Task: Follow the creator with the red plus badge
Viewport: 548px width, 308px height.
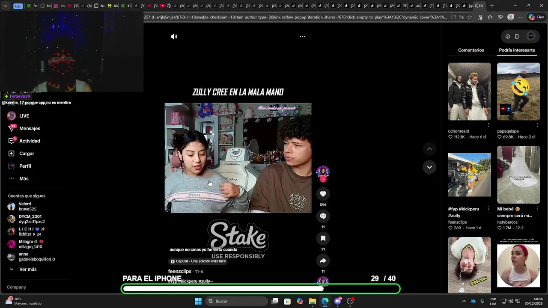Action: [x=323, y=179]
